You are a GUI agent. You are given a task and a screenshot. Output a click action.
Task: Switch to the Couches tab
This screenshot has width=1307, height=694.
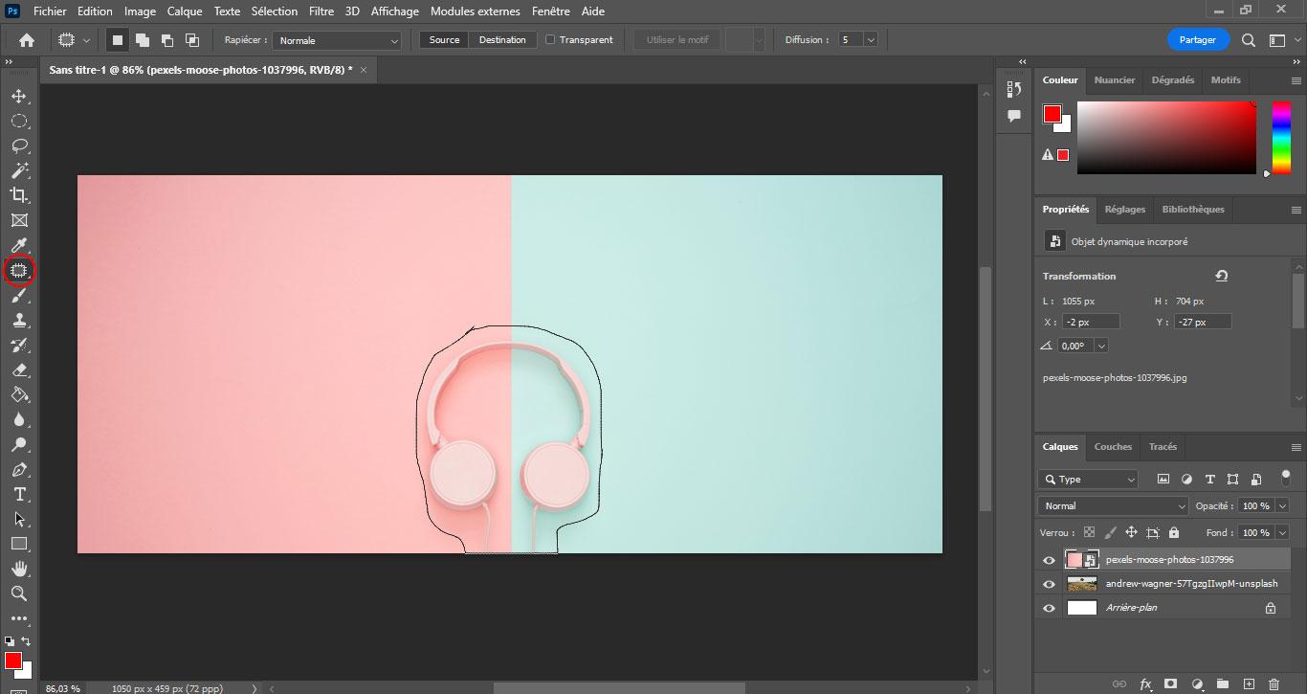pos(1113,446)
